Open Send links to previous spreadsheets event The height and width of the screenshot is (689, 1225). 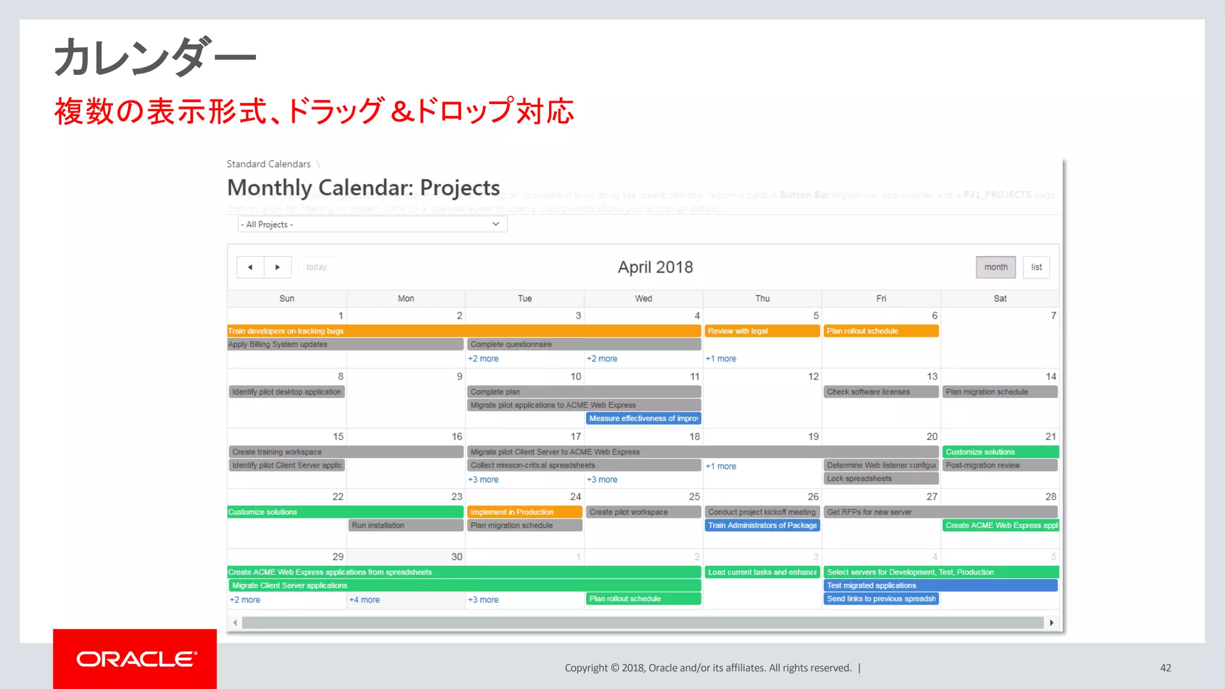click(881, 599)
